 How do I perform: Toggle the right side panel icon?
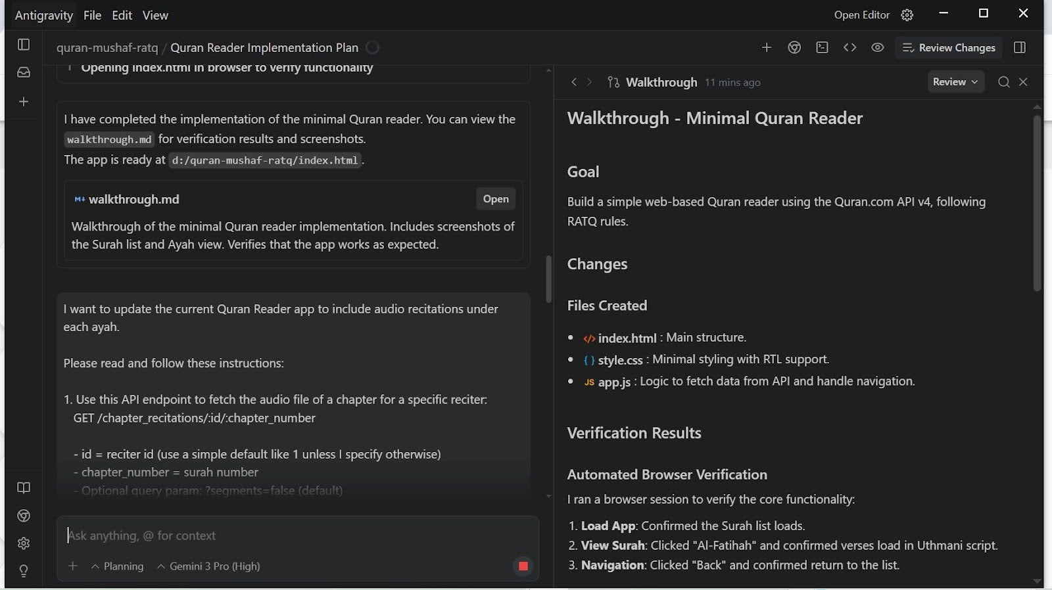tap(1020, 47)
